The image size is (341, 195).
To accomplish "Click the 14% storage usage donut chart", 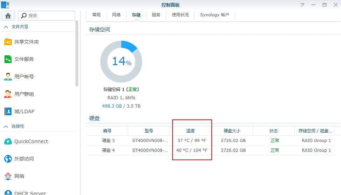I will 121,62.
